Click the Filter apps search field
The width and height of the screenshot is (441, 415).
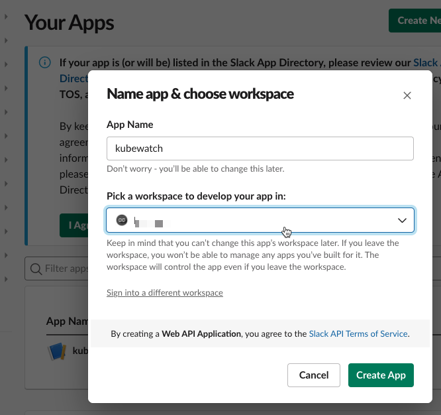pyautogui.click(x=57, y=268)
